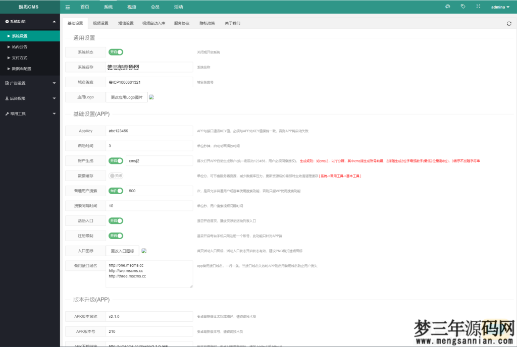The height and width of the screenshot is (347, 517).
Task: Open the admina user dropdown
Action: pyautogui.click(x=498, y=7)
